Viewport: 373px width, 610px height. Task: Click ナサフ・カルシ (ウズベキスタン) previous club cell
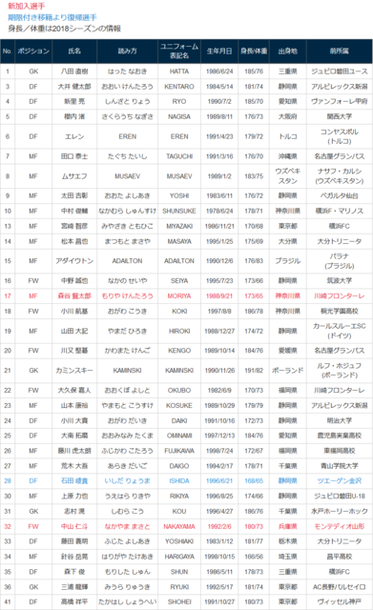(339, 176)
